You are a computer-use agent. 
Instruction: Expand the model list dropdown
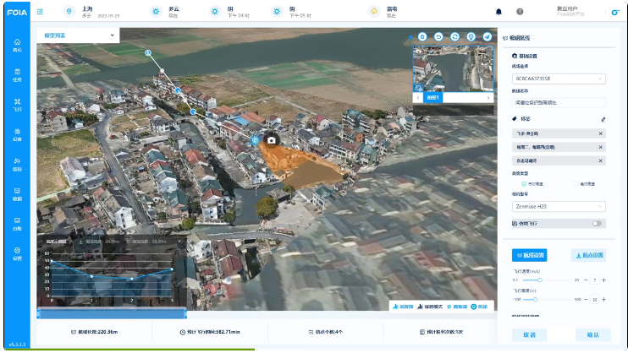point(78,35)
